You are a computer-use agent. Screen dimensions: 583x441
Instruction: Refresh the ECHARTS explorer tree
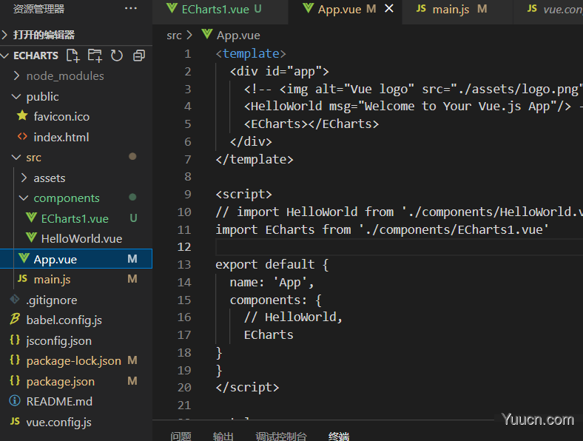pyautogui.click(x=117, y=55)
